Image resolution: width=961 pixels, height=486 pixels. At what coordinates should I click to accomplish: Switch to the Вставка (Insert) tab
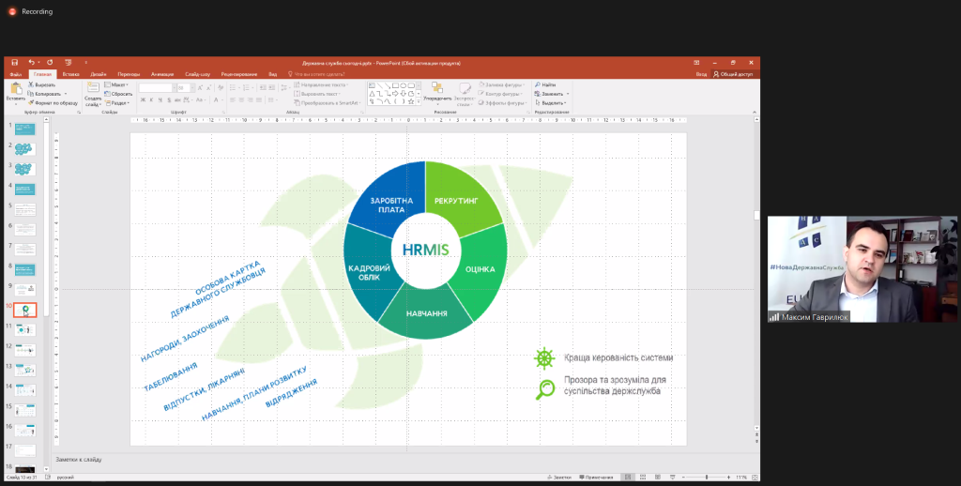pyautogui.click(x=70, y=73)
